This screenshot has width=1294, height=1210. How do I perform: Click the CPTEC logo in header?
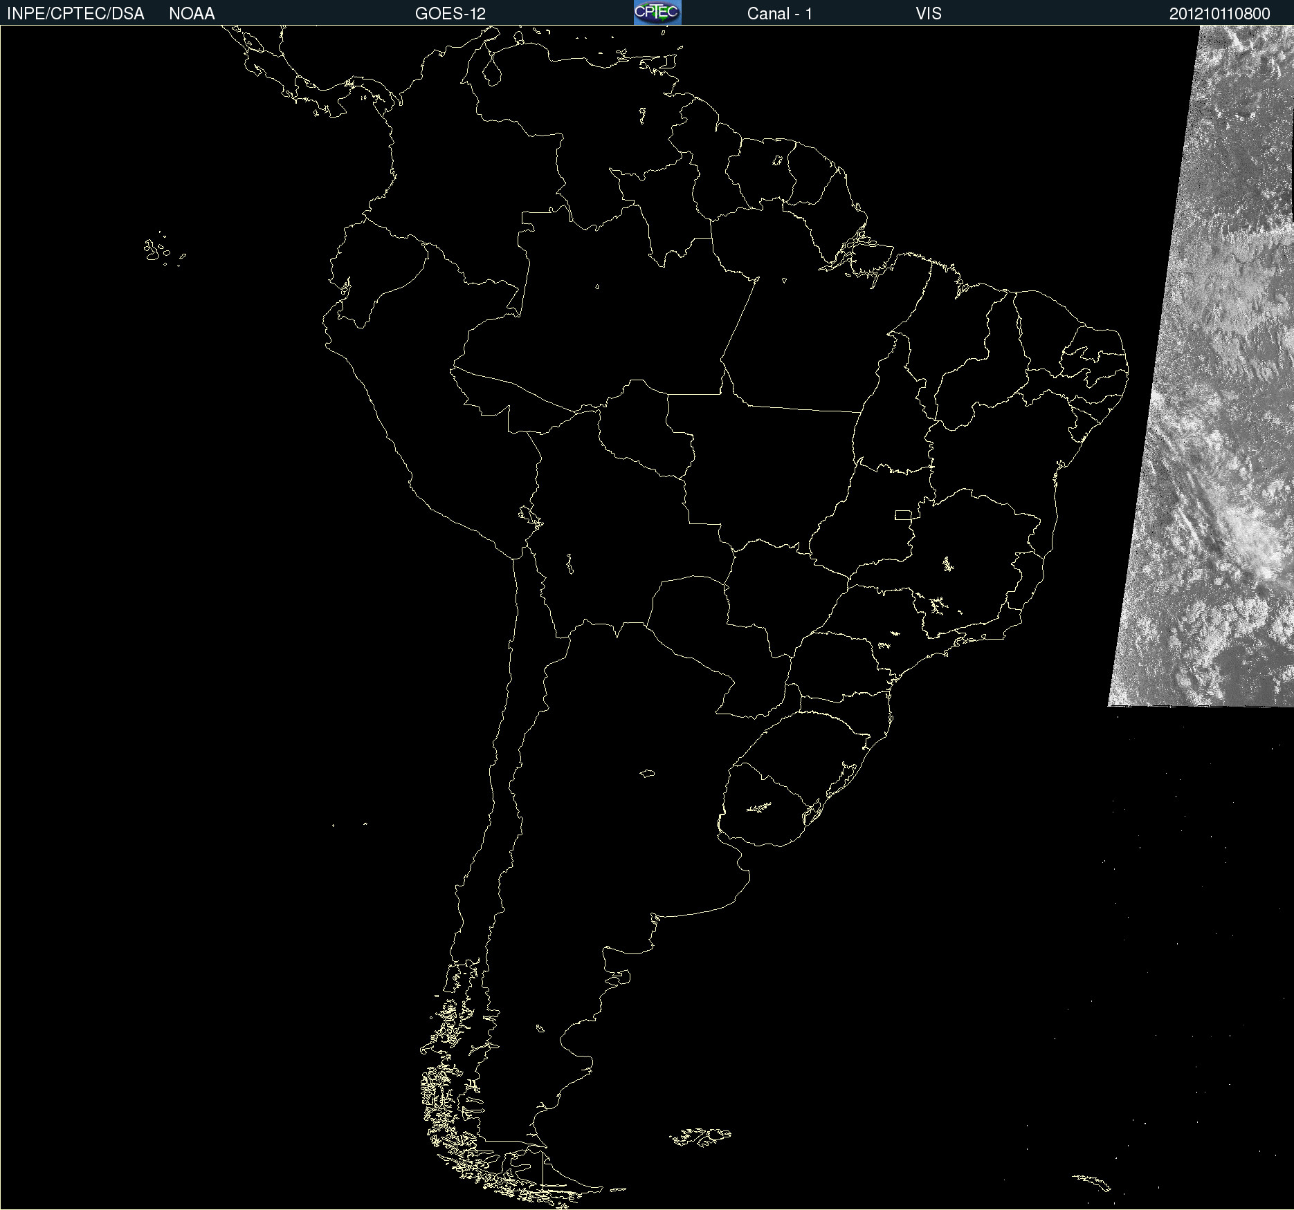tap(657, 12)
